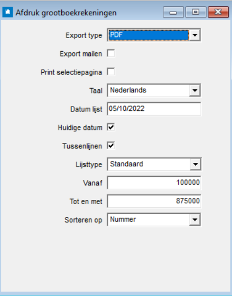This screenshot has height=296, width=232.
Task: Click the Tussenlijnen label
Action: click(82, 146)
